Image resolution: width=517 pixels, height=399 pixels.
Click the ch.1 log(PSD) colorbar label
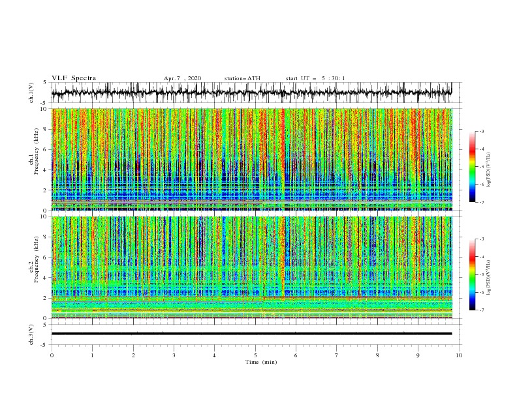point(489,170)
